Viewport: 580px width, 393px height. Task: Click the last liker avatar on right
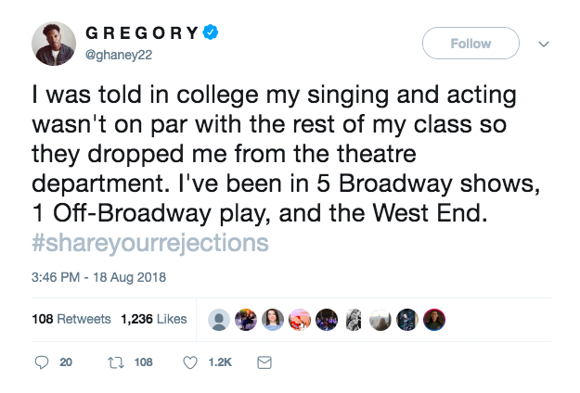tap(434, 320)
